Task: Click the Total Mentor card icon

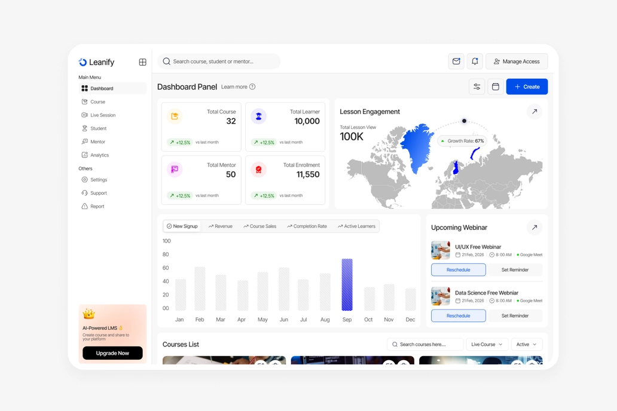Action: point(175,170)
